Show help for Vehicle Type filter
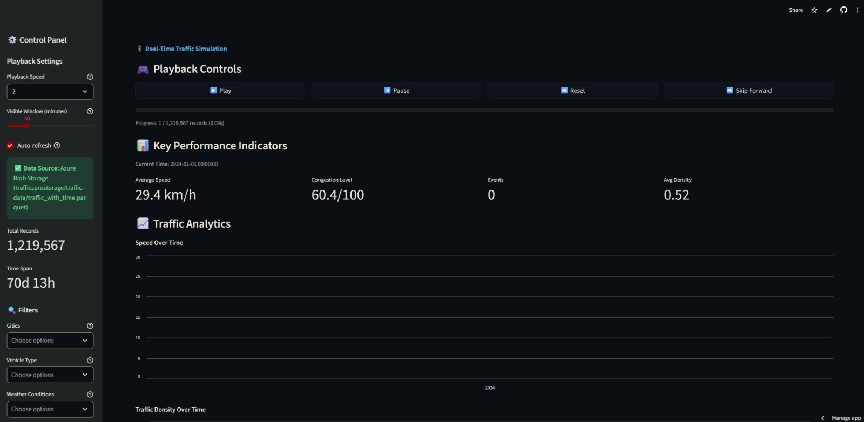The height and width of the screenshot is (422, 864). point(90,360)
